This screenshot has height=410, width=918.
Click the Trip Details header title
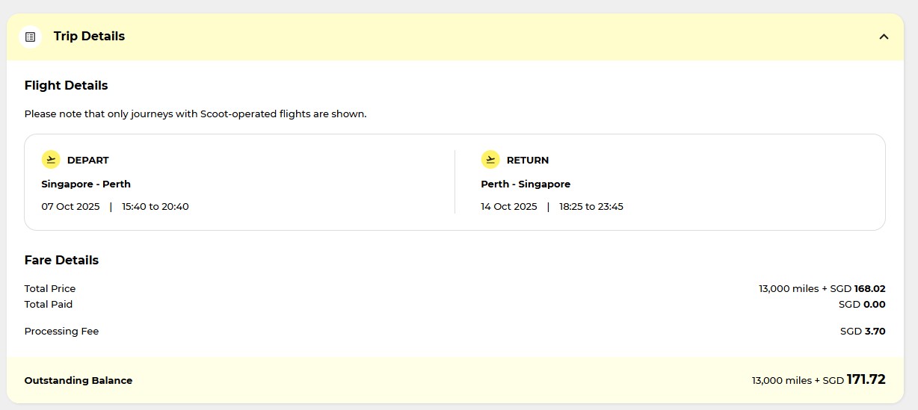click(x=89, y=37)
